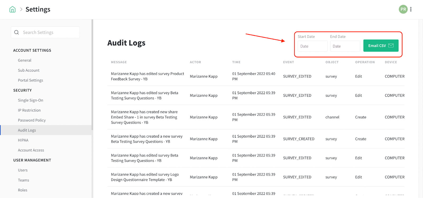423x198 pixels.
Task: Open Sub Account settings
Action: pyautogui.click(x=29, y=70)
